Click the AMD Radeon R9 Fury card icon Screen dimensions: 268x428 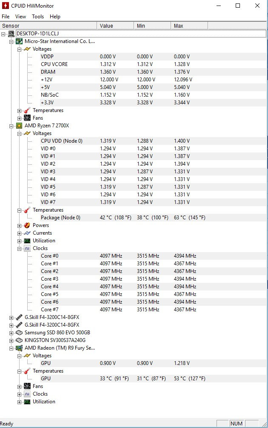tap(19, 348)
